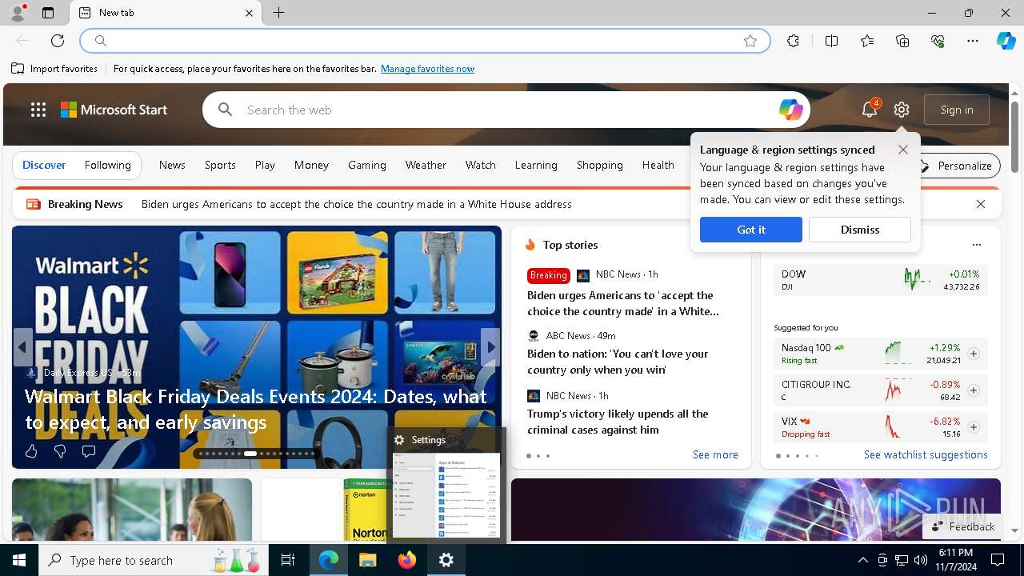Click Got it in sync popup
This screenshot has height=576, width=1024.
[x=751, y=230]
